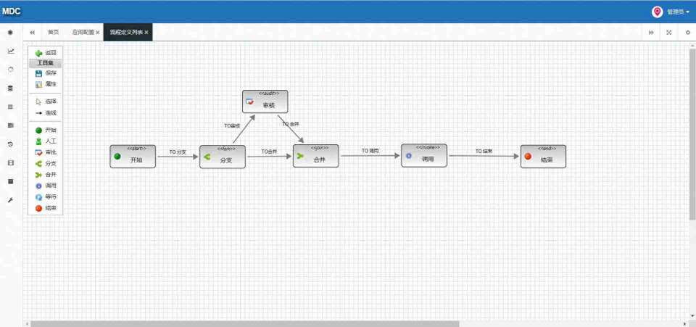Viewport: 696px width, 327px height.
Task: Select the 合并 join node on canvas
Action: click(x=315, y=156)
